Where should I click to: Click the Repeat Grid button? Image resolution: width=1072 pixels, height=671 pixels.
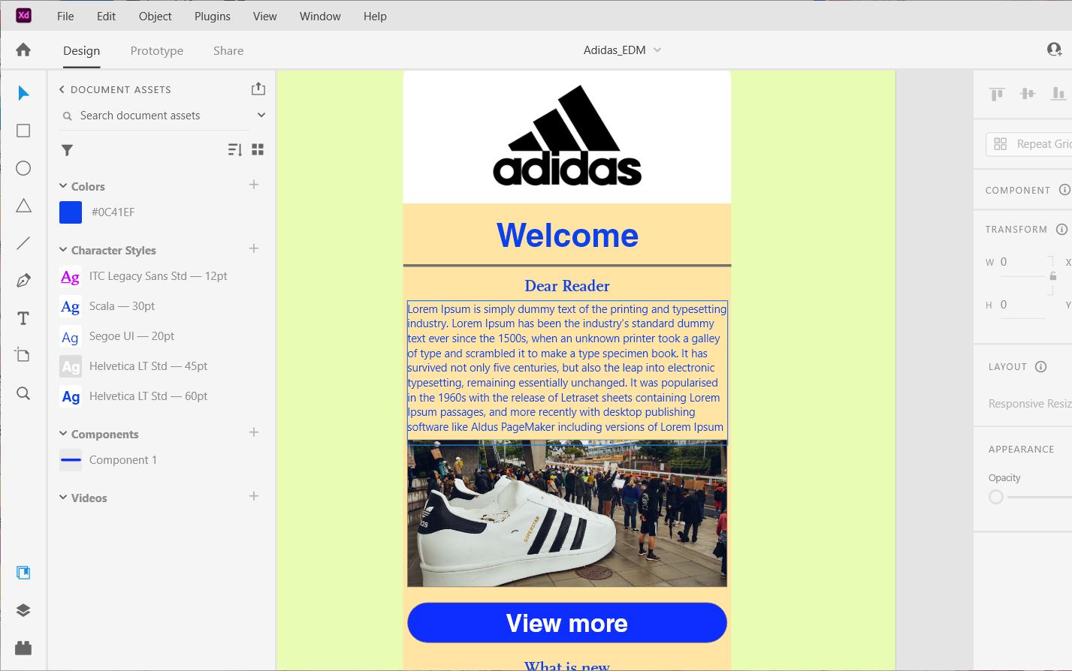point(1029,144)
